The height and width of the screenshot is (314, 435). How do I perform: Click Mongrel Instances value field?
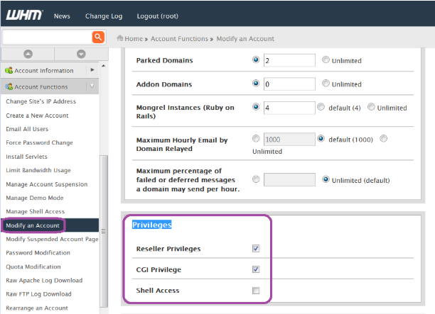289,108
